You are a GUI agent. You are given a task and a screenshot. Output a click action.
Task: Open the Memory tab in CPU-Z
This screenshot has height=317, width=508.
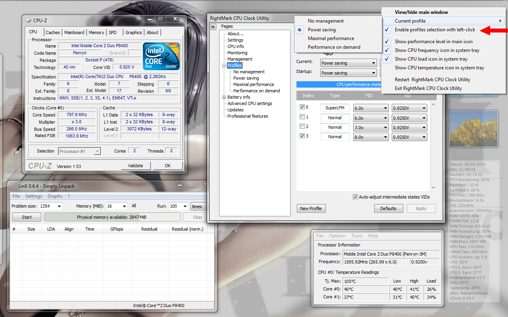[96, 32]
